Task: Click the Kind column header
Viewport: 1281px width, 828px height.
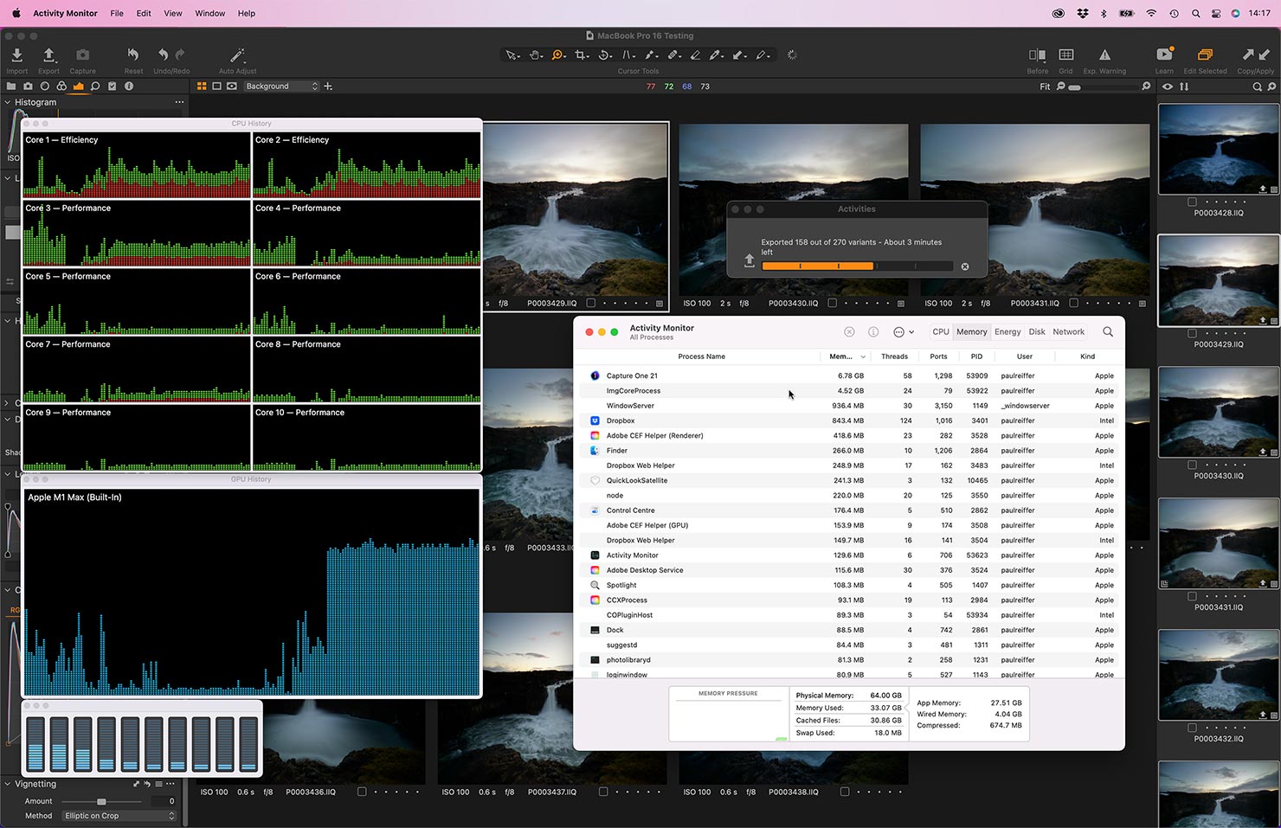Action: [x=1087, y=356]
